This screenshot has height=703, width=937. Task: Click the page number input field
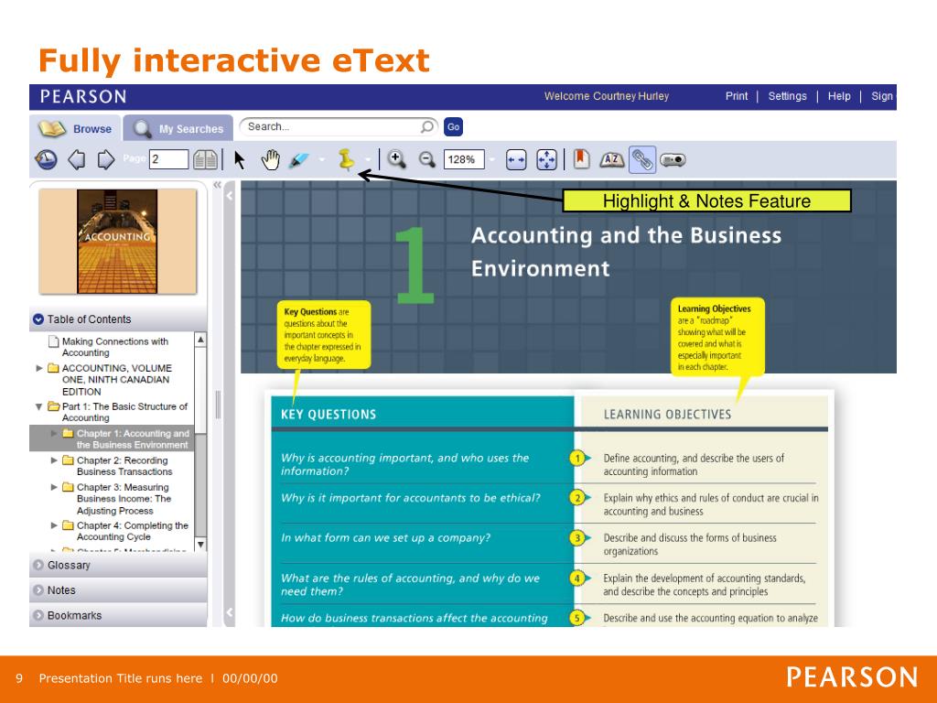tap(168, 159)
